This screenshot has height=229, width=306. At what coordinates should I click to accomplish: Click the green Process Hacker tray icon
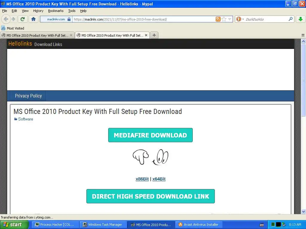click(273, 225)
